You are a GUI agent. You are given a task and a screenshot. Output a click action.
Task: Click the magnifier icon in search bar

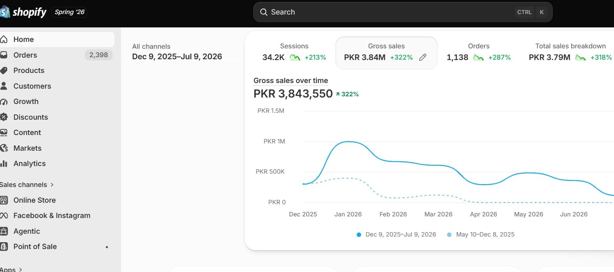point(264,12)
